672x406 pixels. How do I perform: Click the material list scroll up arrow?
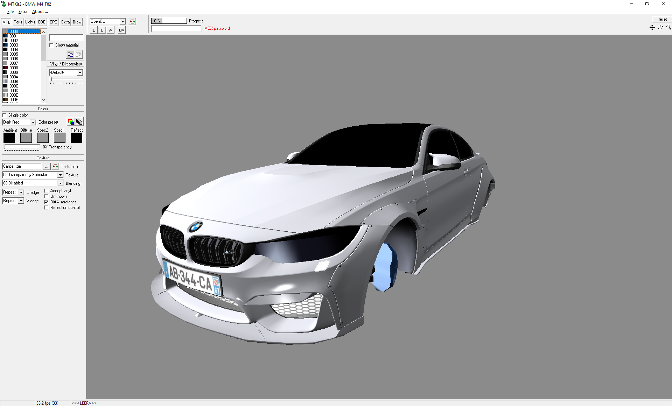tap(43, 32)
